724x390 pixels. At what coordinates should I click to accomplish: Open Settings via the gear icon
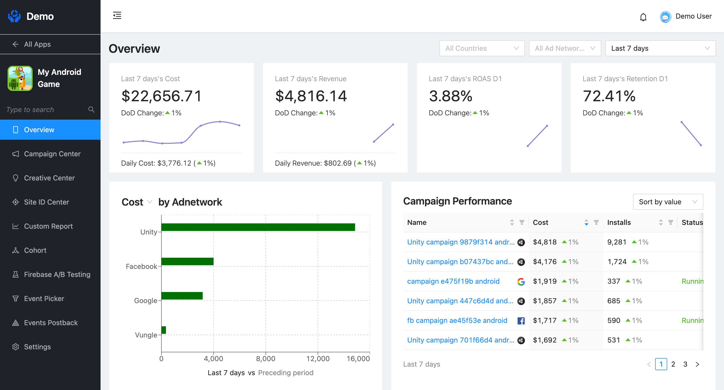(x=15, y=347)
